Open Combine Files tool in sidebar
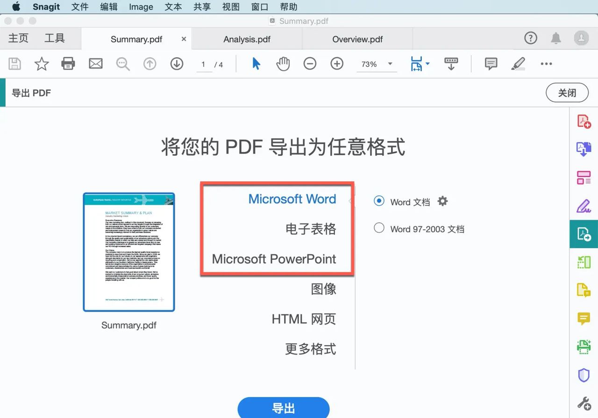This screenshot has height=418, width=598. 584,149
